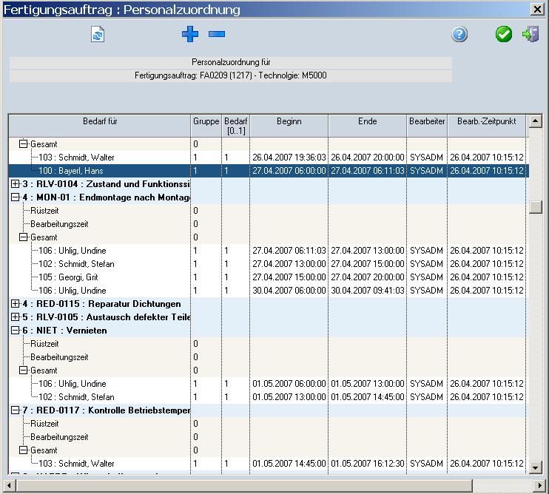Open help with the question mark icon
Image resolution: width=549 pixels, height=494 pixels.
459,34
